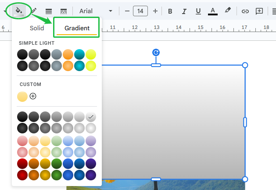Image resolution: width=276 pixels, height=190 pixels.
Task: Choose Simple Light blue-gray linear gradient, top row
Action: pyautogui.click(x=57, y=54)
